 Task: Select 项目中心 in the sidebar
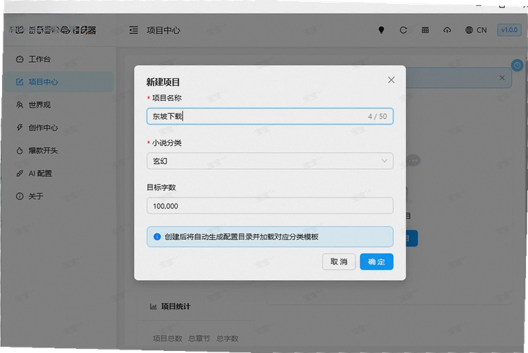pos(59,82)
